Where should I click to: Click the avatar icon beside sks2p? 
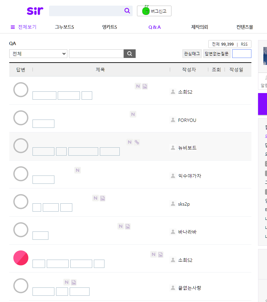point(173,204)
